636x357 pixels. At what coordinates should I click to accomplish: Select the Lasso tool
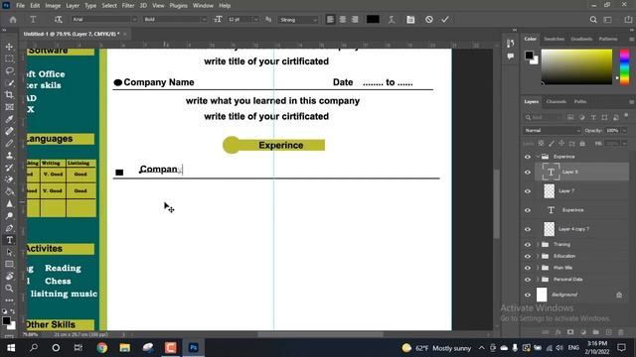9,71
